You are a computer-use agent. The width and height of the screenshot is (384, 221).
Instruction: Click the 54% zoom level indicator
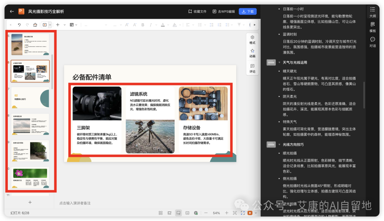click(217, 213)
